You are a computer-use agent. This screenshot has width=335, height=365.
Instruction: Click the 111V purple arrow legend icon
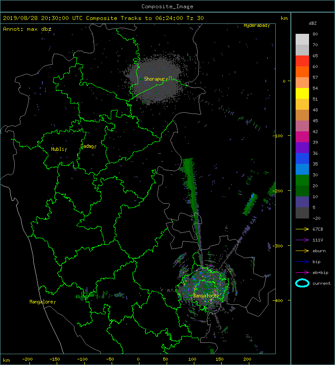(302, 240)
